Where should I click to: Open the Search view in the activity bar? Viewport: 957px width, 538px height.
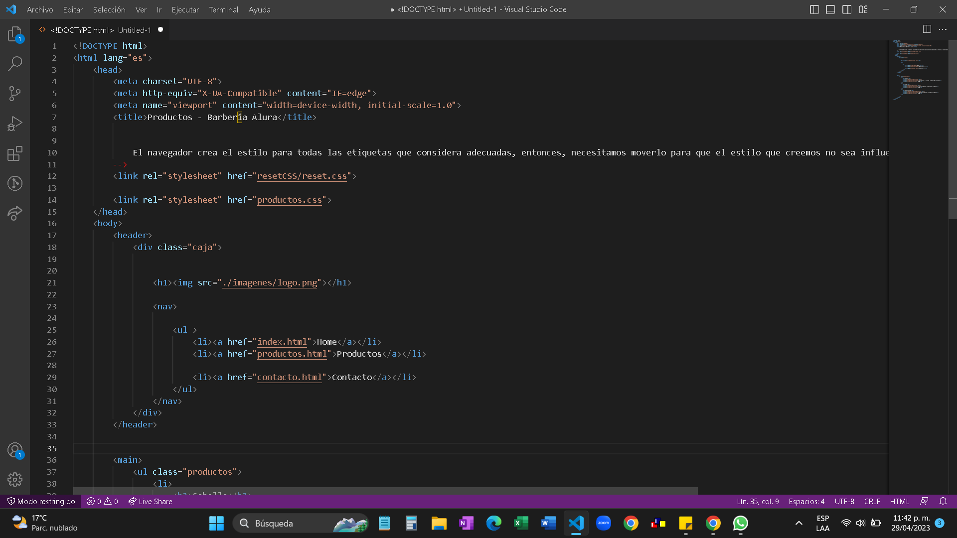pyautogui.click(x=15, y=63)
